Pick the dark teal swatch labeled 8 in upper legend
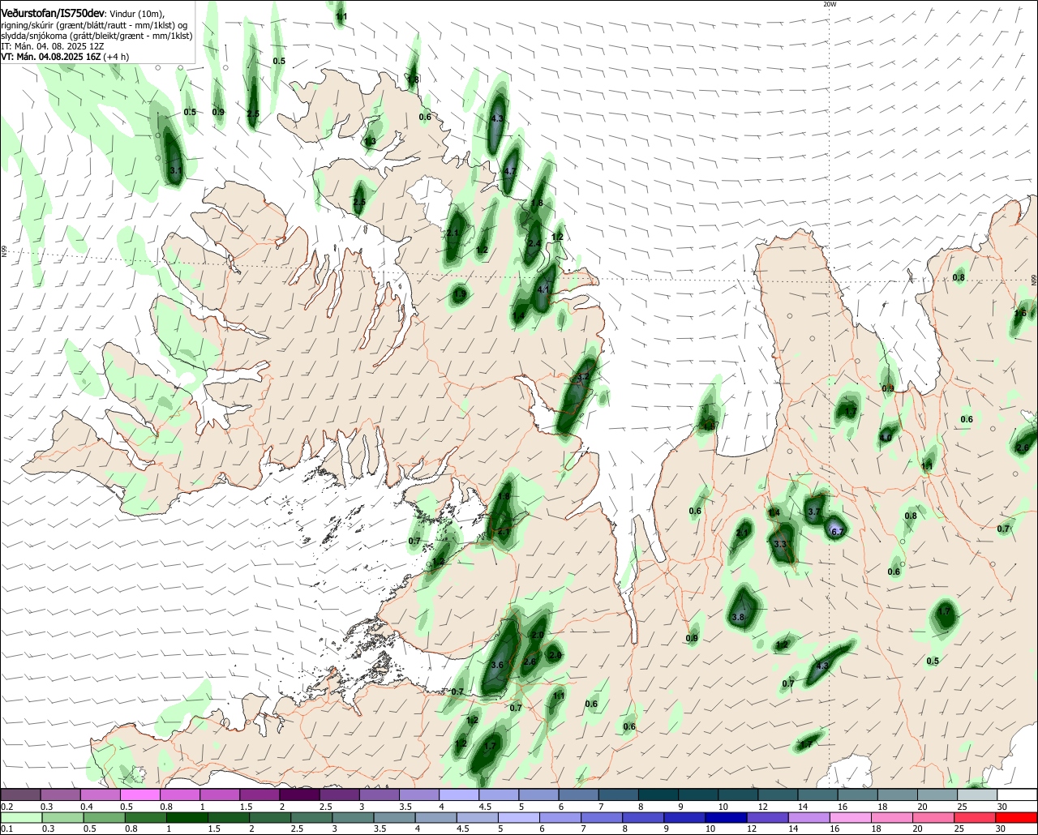This screenshot has width=1038, height=835. tap(658, 795)
